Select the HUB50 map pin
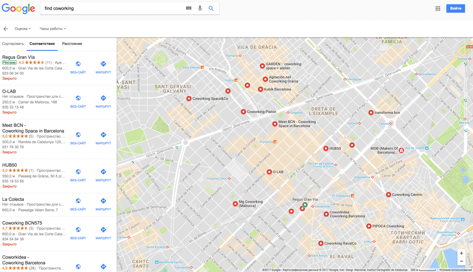Viewport: 473px width, 272px height. click(326, 149)
